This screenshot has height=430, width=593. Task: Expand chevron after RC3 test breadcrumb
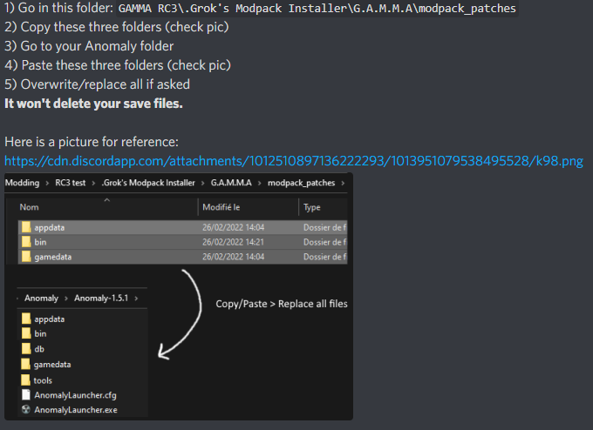click(x=93, y=183)
